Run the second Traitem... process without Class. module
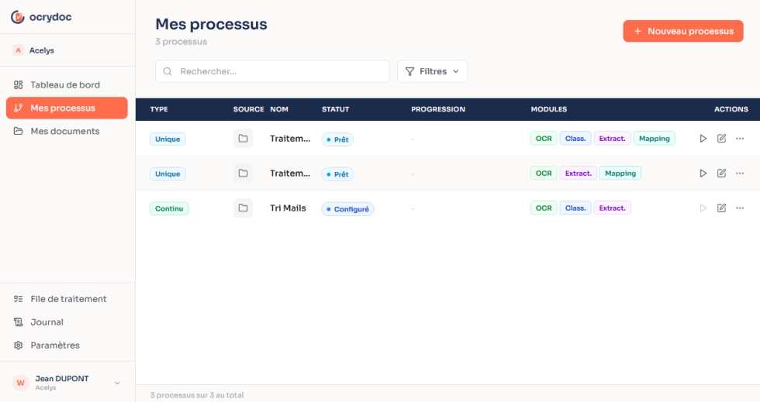This screenshot has height=402, width=760. click(703, 174)
